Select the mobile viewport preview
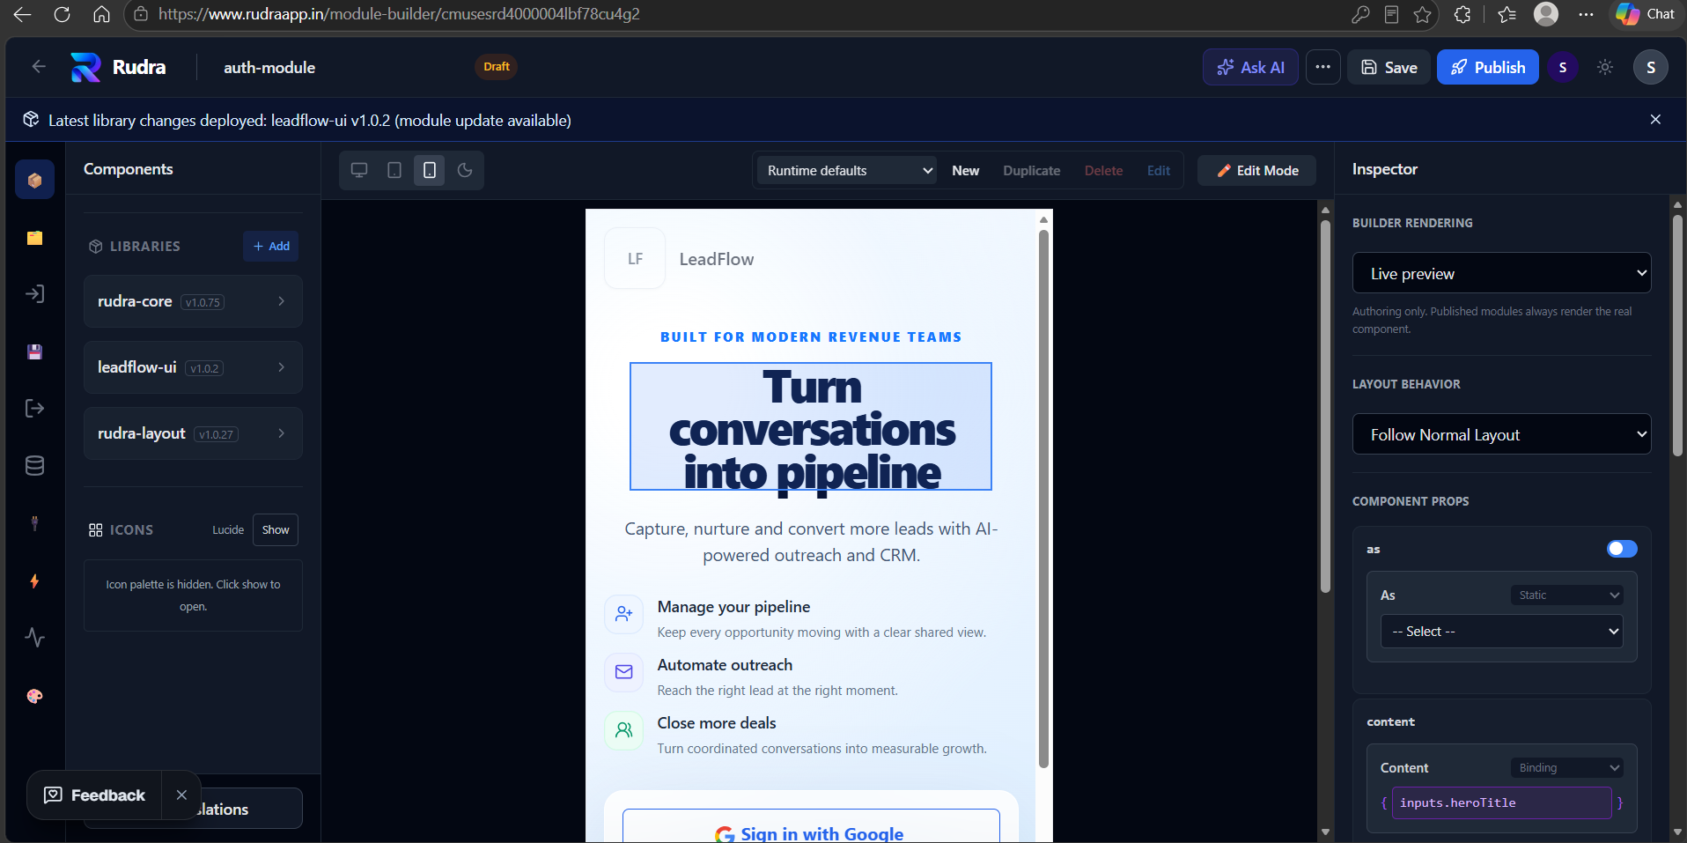This screenshot has width=1687, height=843. point(430,170)
